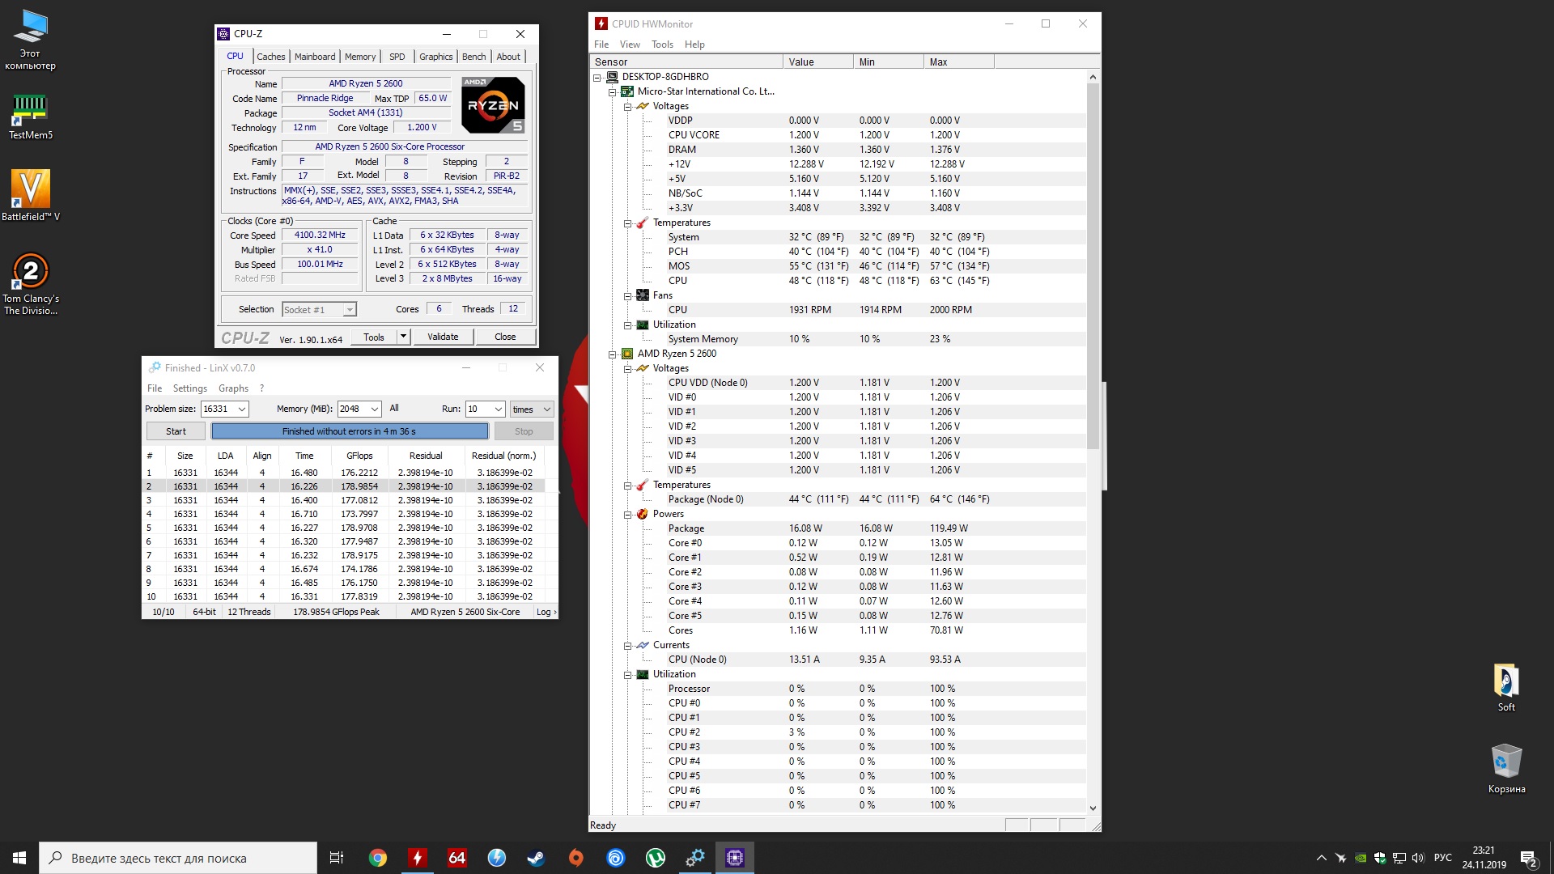
Task: Switch to the Memory tab in CPU-Z
Action: tap(360, 57)
